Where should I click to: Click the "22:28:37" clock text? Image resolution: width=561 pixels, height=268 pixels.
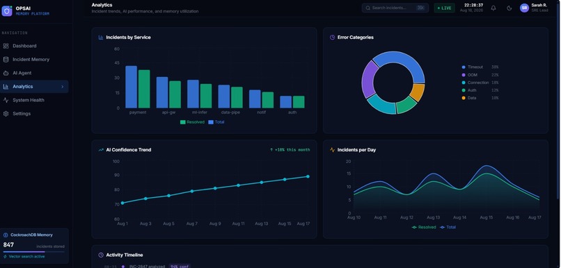click(x=474, y=6)
